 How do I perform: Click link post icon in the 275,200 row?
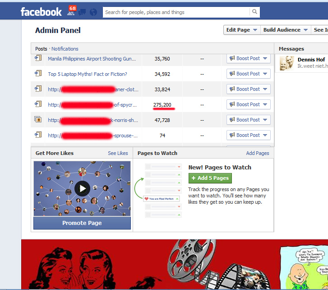click(x=38, y=104)
